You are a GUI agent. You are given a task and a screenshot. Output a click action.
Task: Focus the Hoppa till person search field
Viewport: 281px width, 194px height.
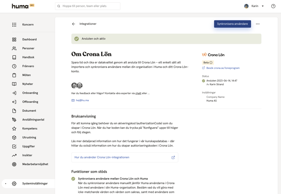pos(88,6)
